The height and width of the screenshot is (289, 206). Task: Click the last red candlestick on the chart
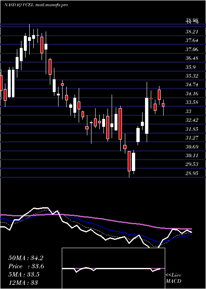(163, 105)
